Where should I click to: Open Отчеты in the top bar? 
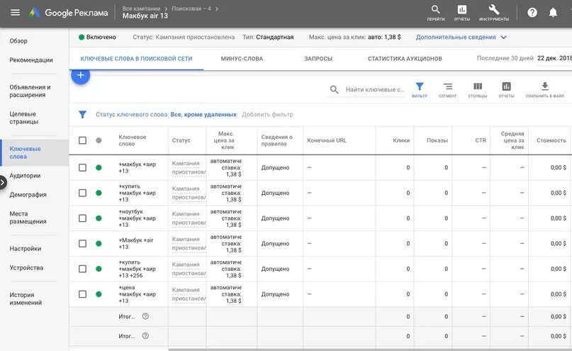pos(462,13)
